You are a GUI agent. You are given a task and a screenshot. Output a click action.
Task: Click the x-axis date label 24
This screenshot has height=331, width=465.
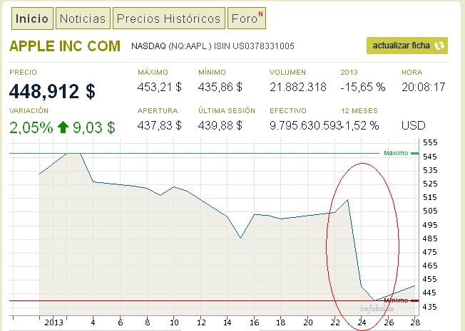[362, 322]
